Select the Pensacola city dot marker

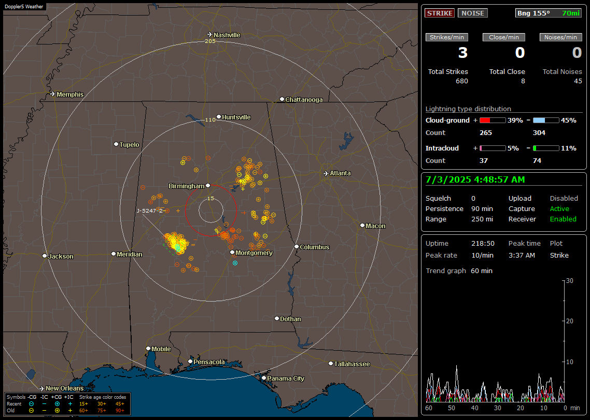(x=190, y=362)
